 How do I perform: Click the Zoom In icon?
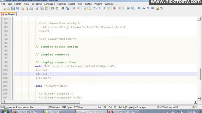point(74,8)
